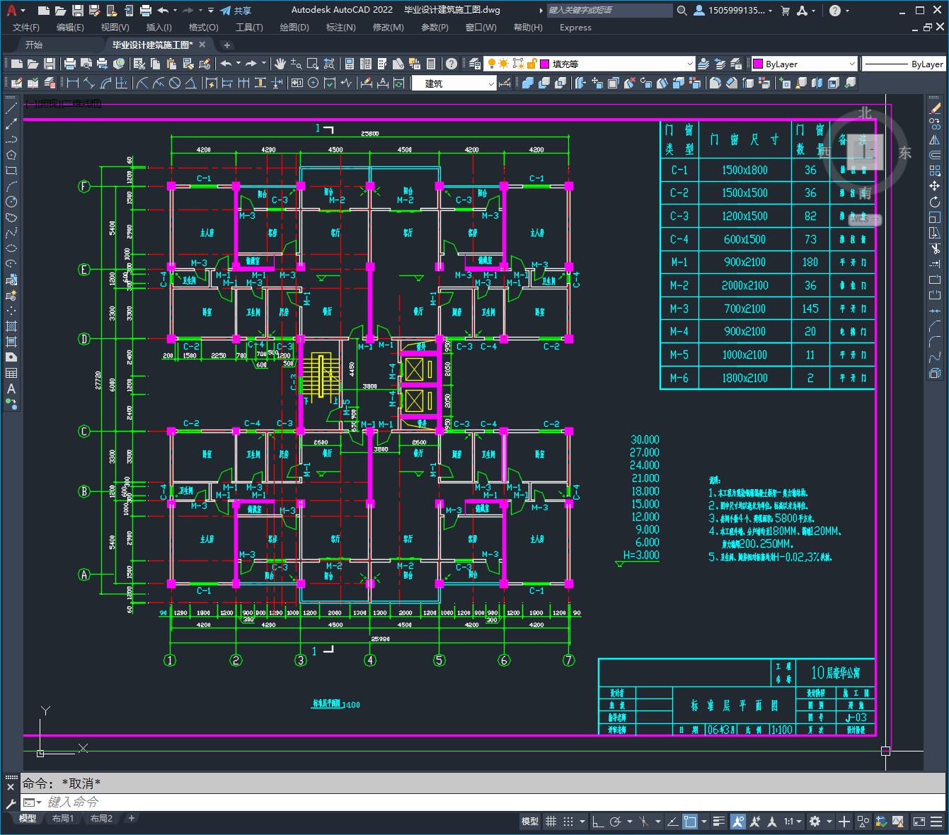Click the Cut icon in the standard toolbar

coord(139,64)
